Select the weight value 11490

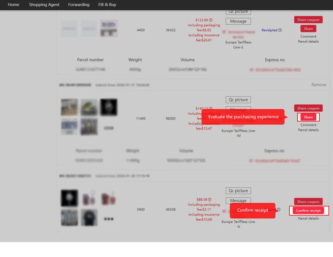click(141, 119)
